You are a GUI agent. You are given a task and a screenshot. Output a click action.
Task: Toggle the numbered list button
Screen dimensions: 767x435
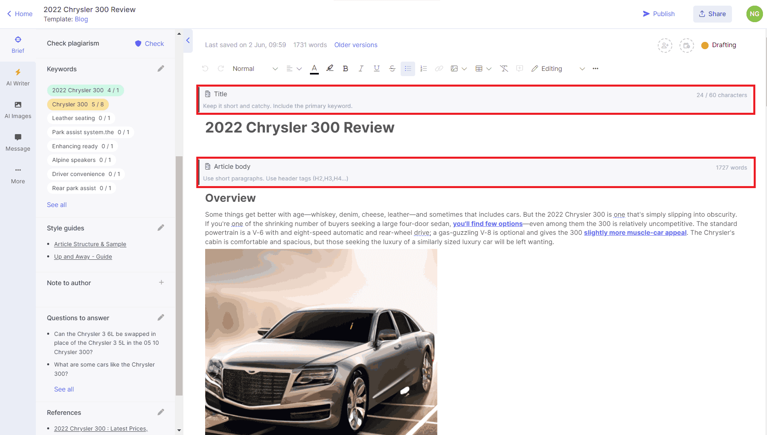pos(423,68)
